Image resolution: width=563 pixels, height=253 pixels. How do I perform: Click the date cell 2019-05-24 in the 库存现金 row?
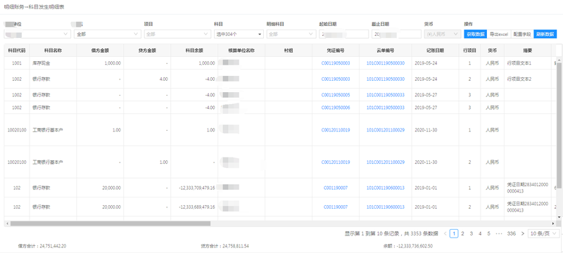pos(435,63)
